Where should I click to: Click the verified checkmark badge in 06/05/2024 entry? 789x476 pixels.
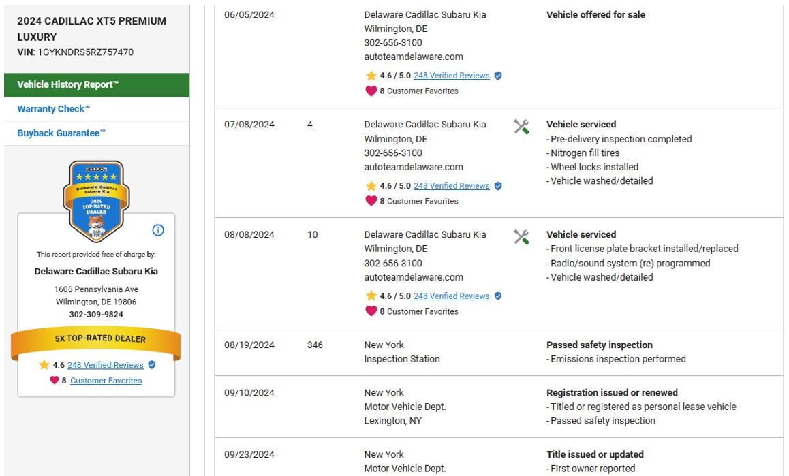tap(498, 76)
